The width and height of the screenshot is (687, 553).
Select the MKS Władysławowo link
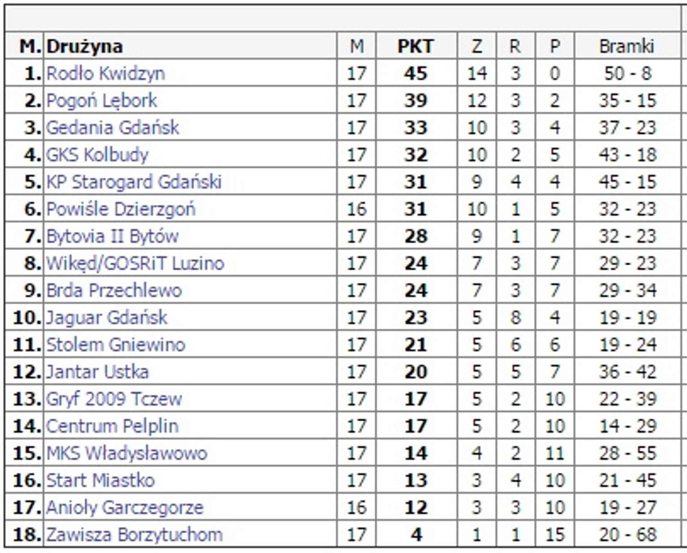coord(127,453)
